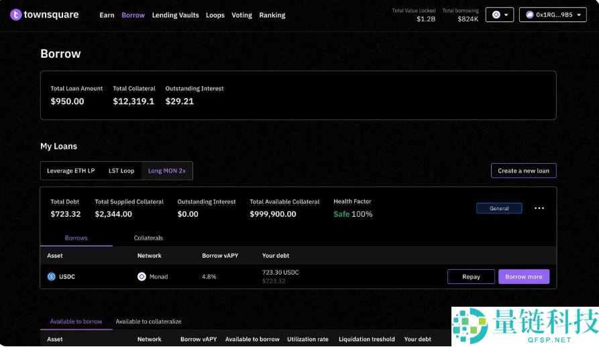Expand the network selector dropdown

(x=506, y=15)
